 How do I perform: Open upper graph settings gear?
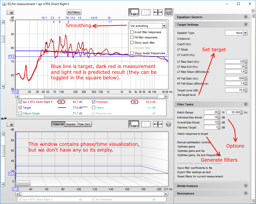tap(168, 12)
